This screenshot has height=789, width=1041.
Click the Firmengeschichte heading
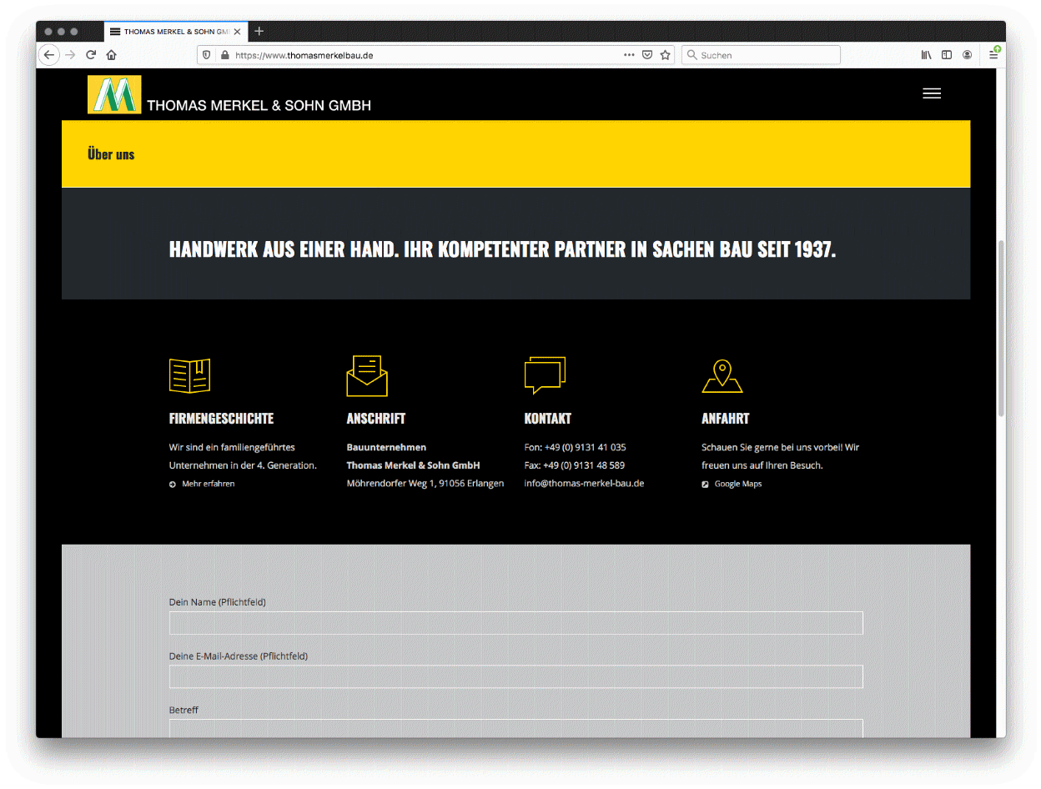coord(221,419)
